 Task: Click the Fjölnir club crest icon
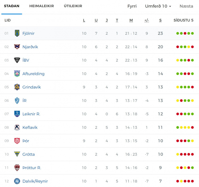pos(17,33)
